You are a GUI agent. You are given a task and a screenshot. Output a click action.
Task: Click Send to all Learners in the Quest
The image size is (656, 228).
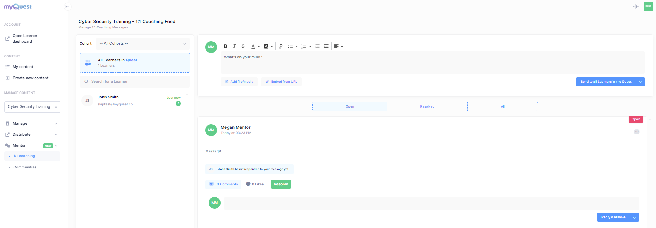point(605,82)
